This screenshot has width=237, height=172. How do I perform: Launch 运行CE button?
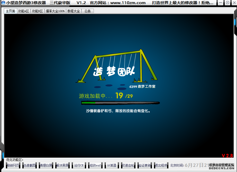click(x=79, y=165)
